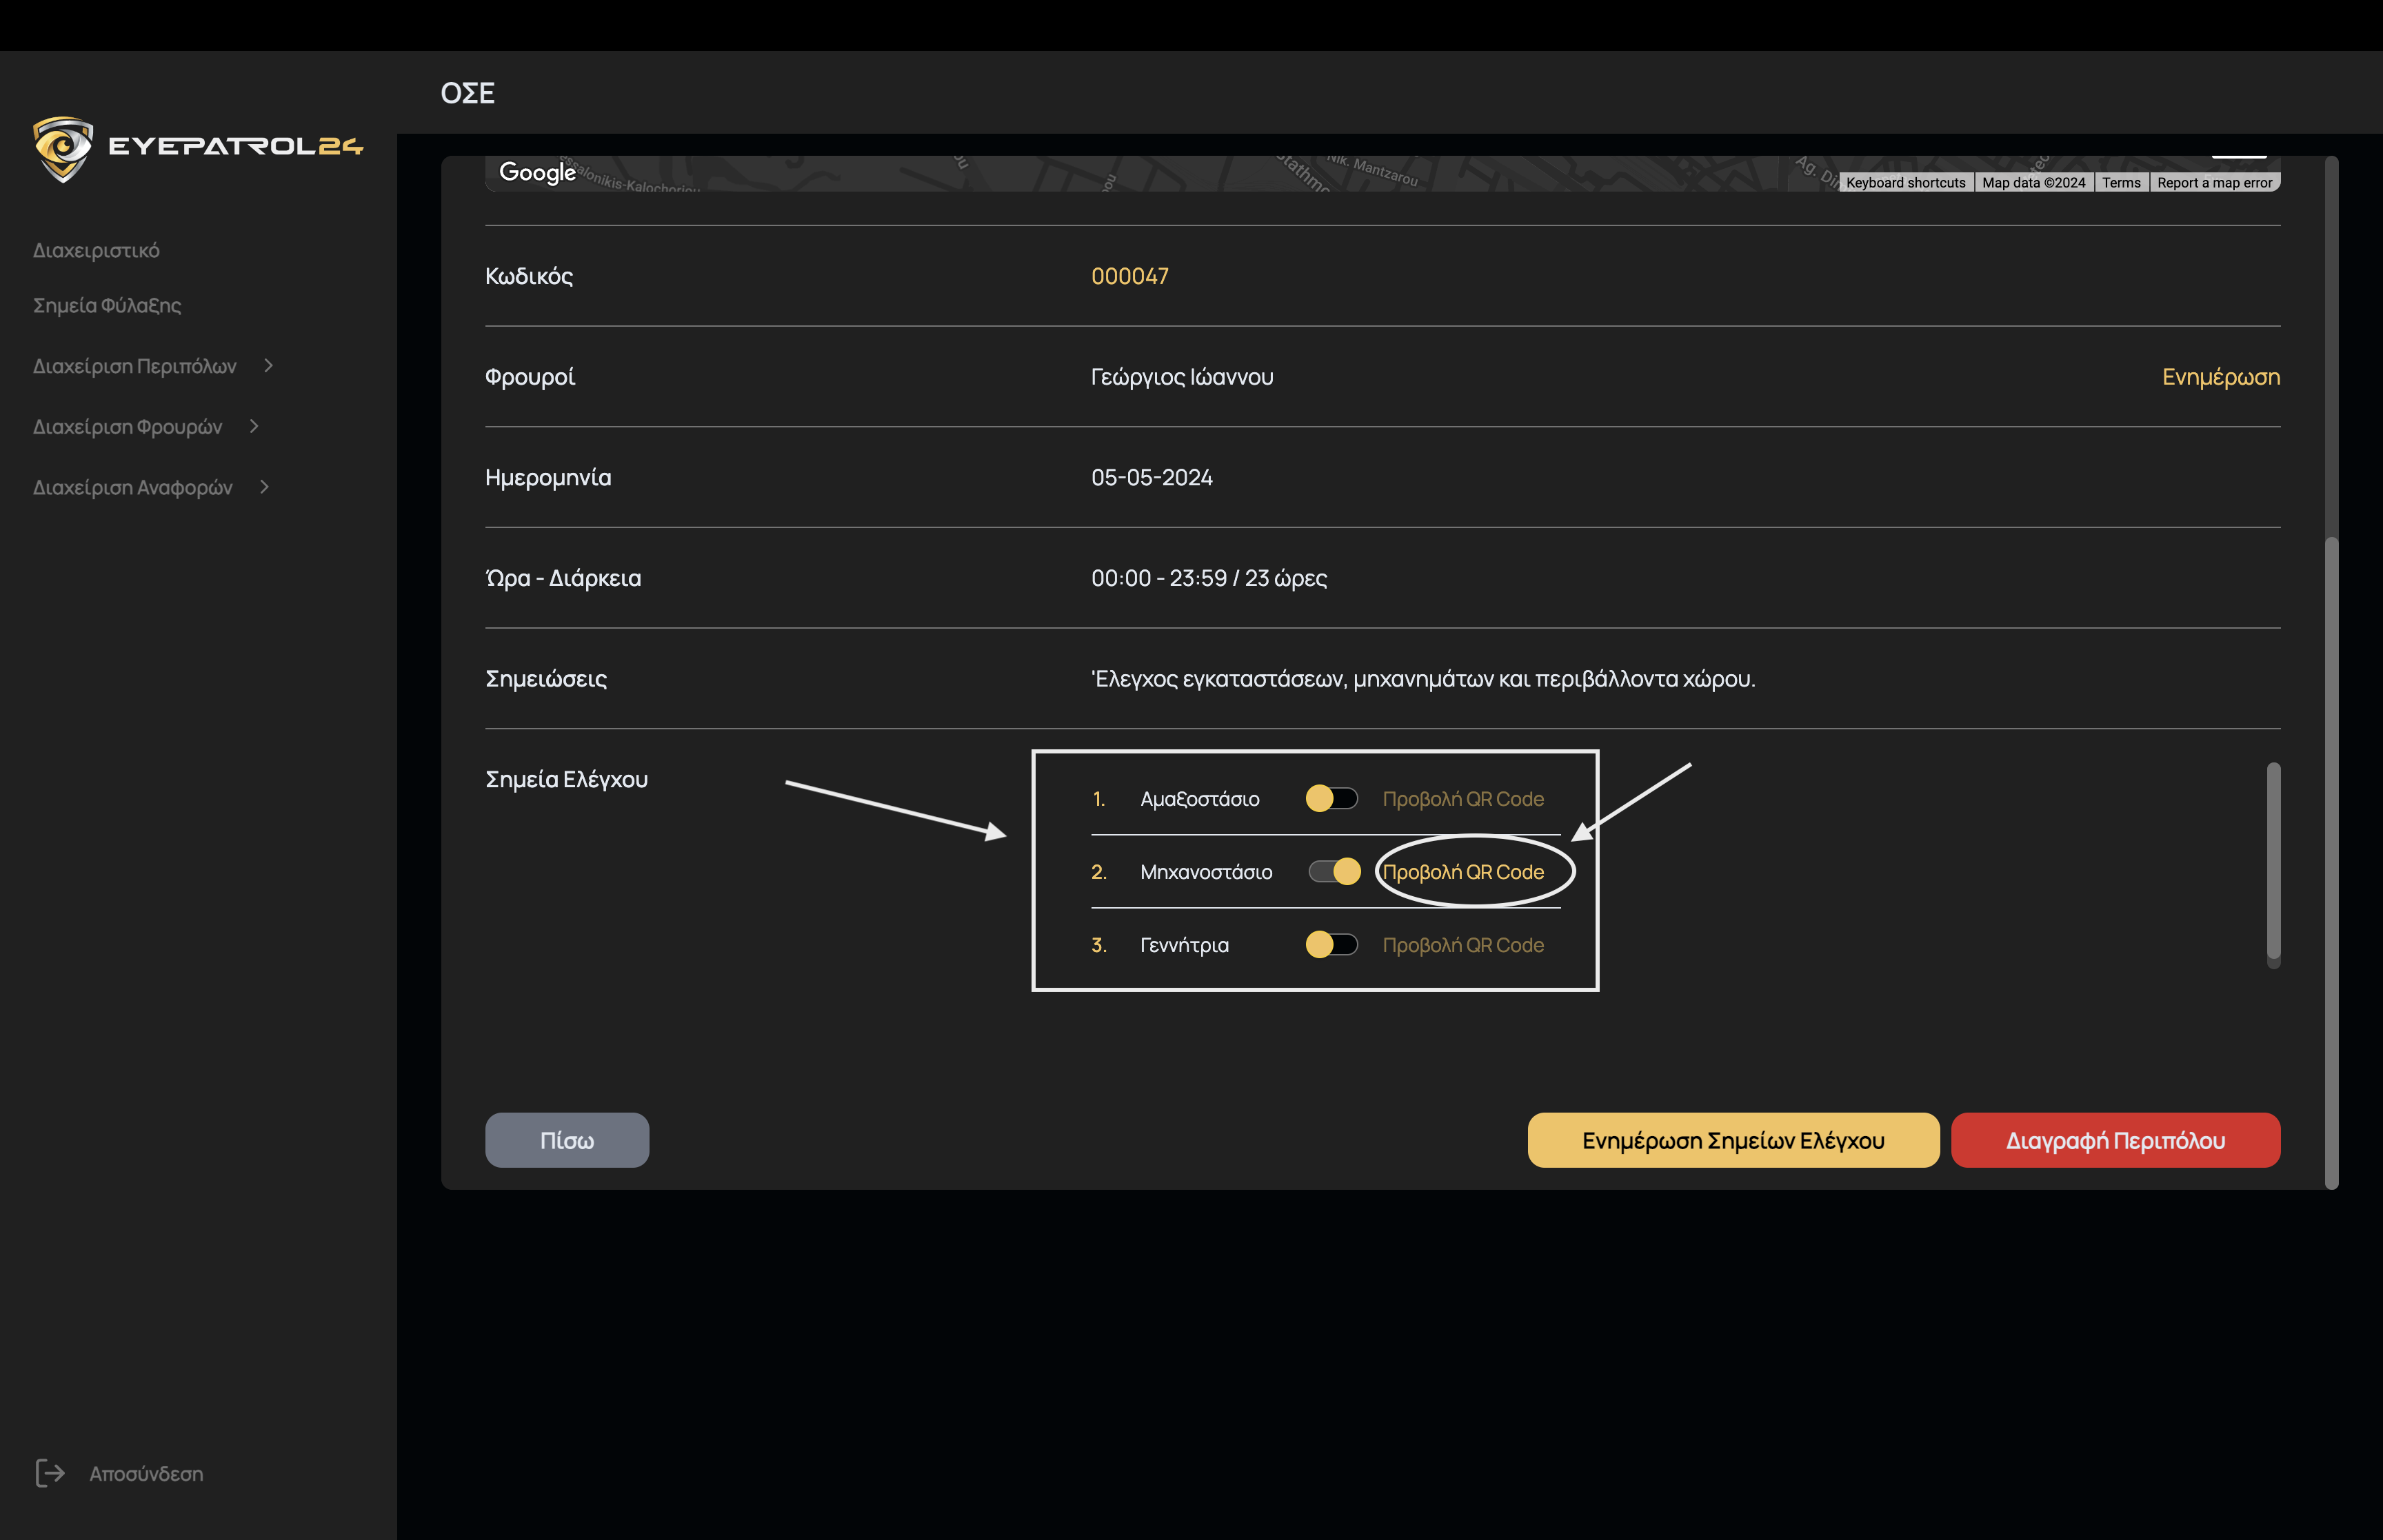Screen dimensions: 2383x1540
Task: Expand Διαχείριση Περιπόλων chevron
Action: click(268, 366)
